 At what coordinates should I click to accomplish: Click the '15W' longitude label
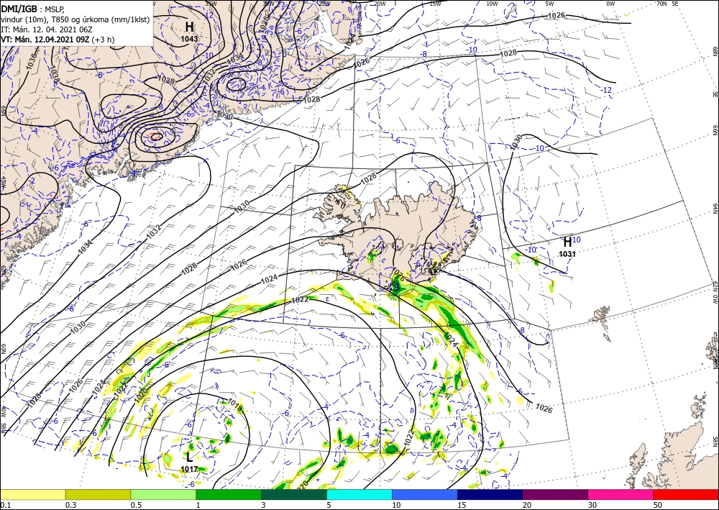tap(435, 3)
